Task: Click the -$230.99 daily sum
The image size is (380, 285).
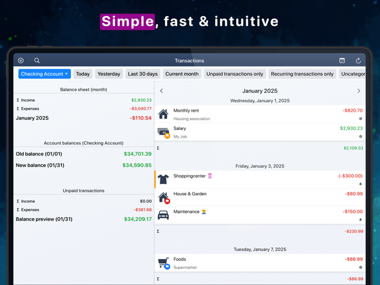Action: click(x=354, y=231)
